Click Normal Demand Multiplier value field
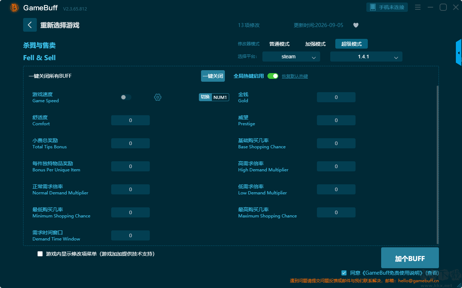Image resolution: width=462 pixels, height=288 pixels. pos(130,189)
